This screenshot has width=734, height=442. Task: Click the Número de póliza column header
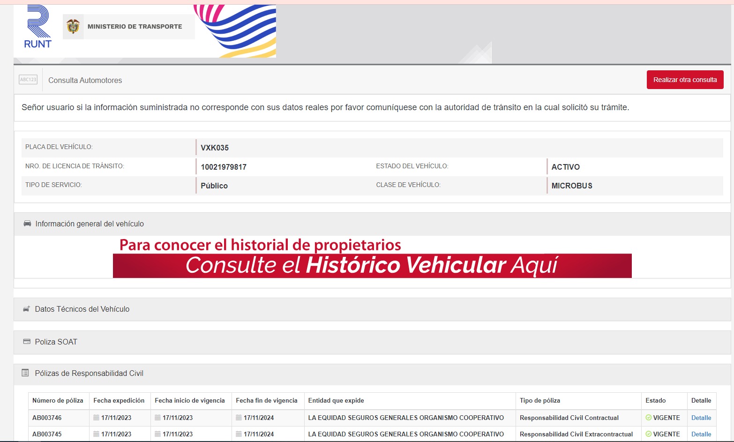(58, 400)
